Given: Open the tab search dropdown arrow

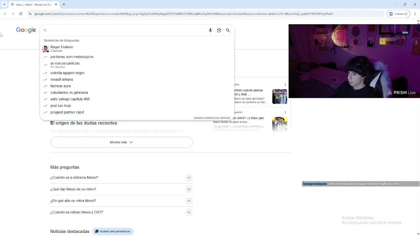Looking at the screenshot, I should pyautogui.click(x=4, y=5).
